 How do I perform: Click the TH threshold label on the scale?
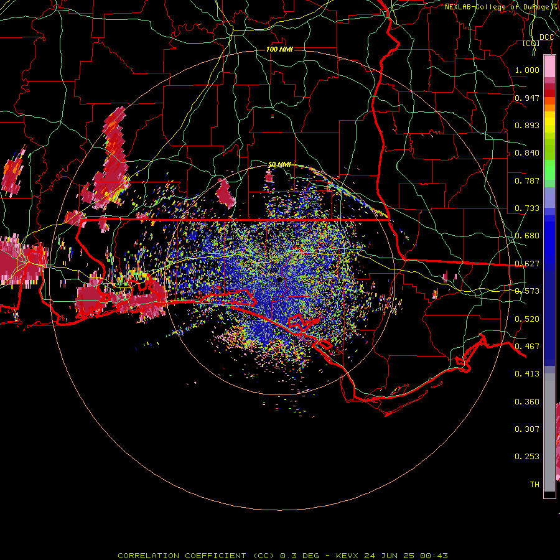pos(534,484)
